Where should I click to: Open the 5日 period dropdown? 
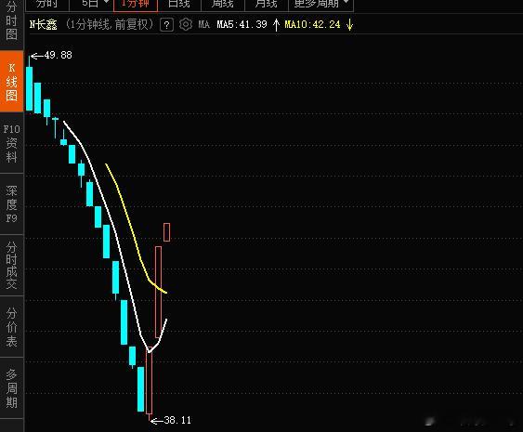pyautogui.click(x=91, y=5)
